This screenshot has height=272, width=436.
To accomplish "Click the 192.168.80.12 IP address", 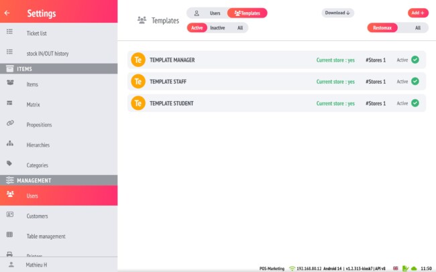I will [x=309, y=269].
